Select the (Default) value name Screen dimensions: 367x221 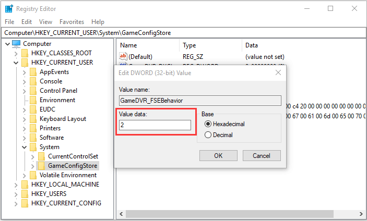(140, 57)
